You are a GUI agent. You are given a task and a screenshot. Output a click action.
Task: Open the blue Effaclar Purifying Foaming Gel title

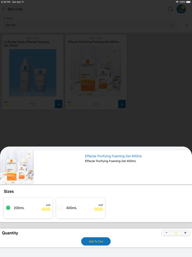(x=114, y=156)
